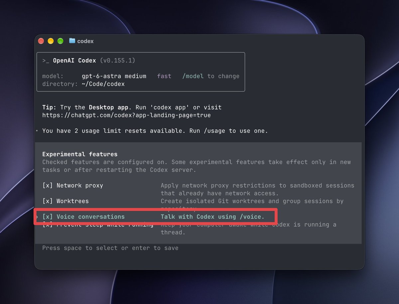Viewport: 399px width, 304px height.
Task: Click the "fast" speed indicator text
Action: coord(164,76)
